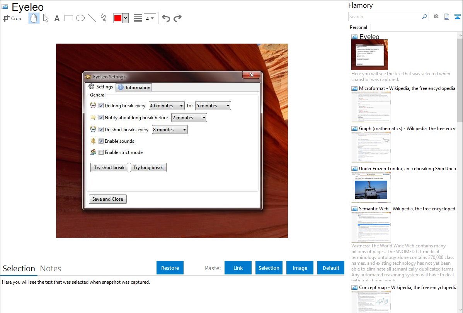Paste as Image
The height and width of the screenshot is (313, 463).
pos(300,268)
